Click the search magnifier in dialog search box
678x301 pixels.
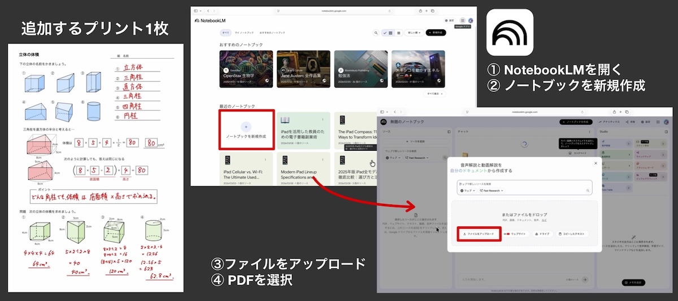pyautogui.click(x=588, y=190)
